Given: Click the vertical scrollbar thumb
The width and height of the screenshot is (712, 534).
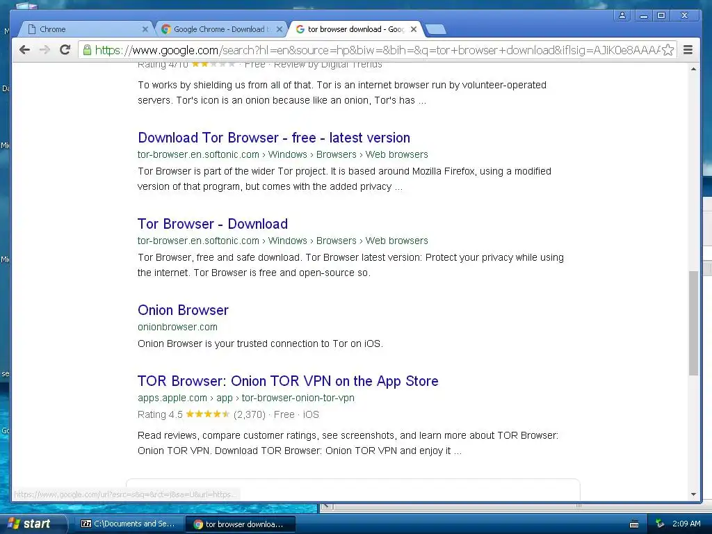Looking at the screenshot, I should [x=693, y=323].
